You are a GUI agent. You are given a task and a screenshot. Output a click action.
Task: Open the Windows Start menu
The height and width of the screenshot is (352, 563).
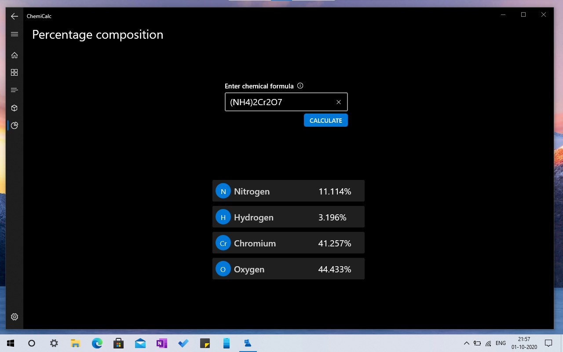(11, 343)
